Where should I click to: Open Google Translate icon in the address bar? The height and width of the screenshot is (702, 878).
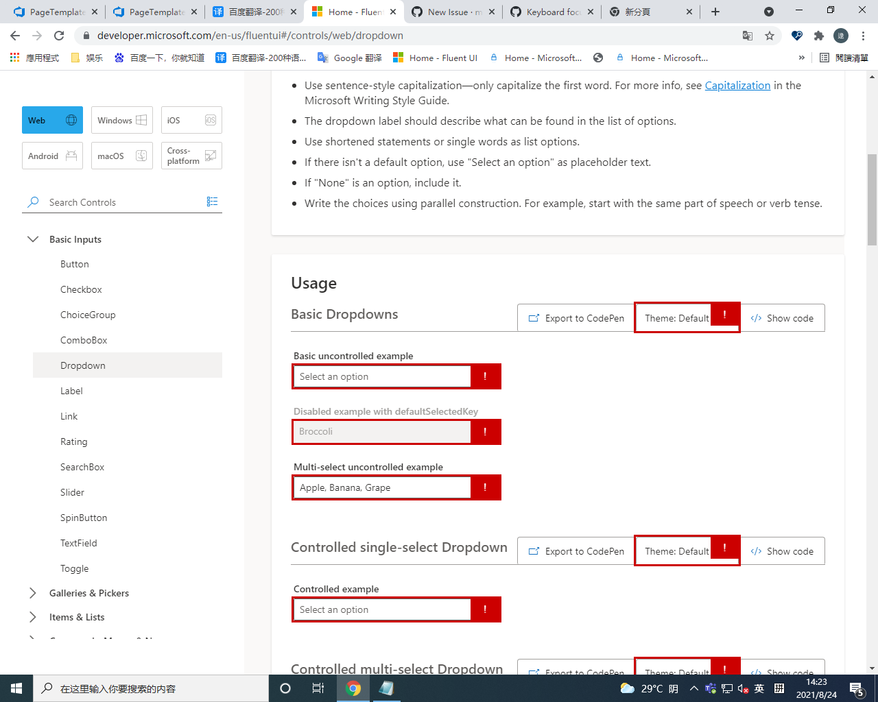click(748, 35)
